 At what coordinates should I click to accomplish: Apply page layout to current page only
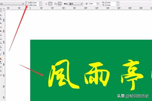(x=60, y=4)
